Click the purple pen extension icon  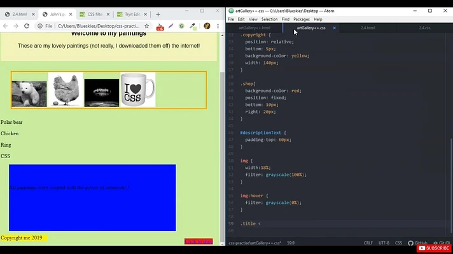[x=171, y=26]
